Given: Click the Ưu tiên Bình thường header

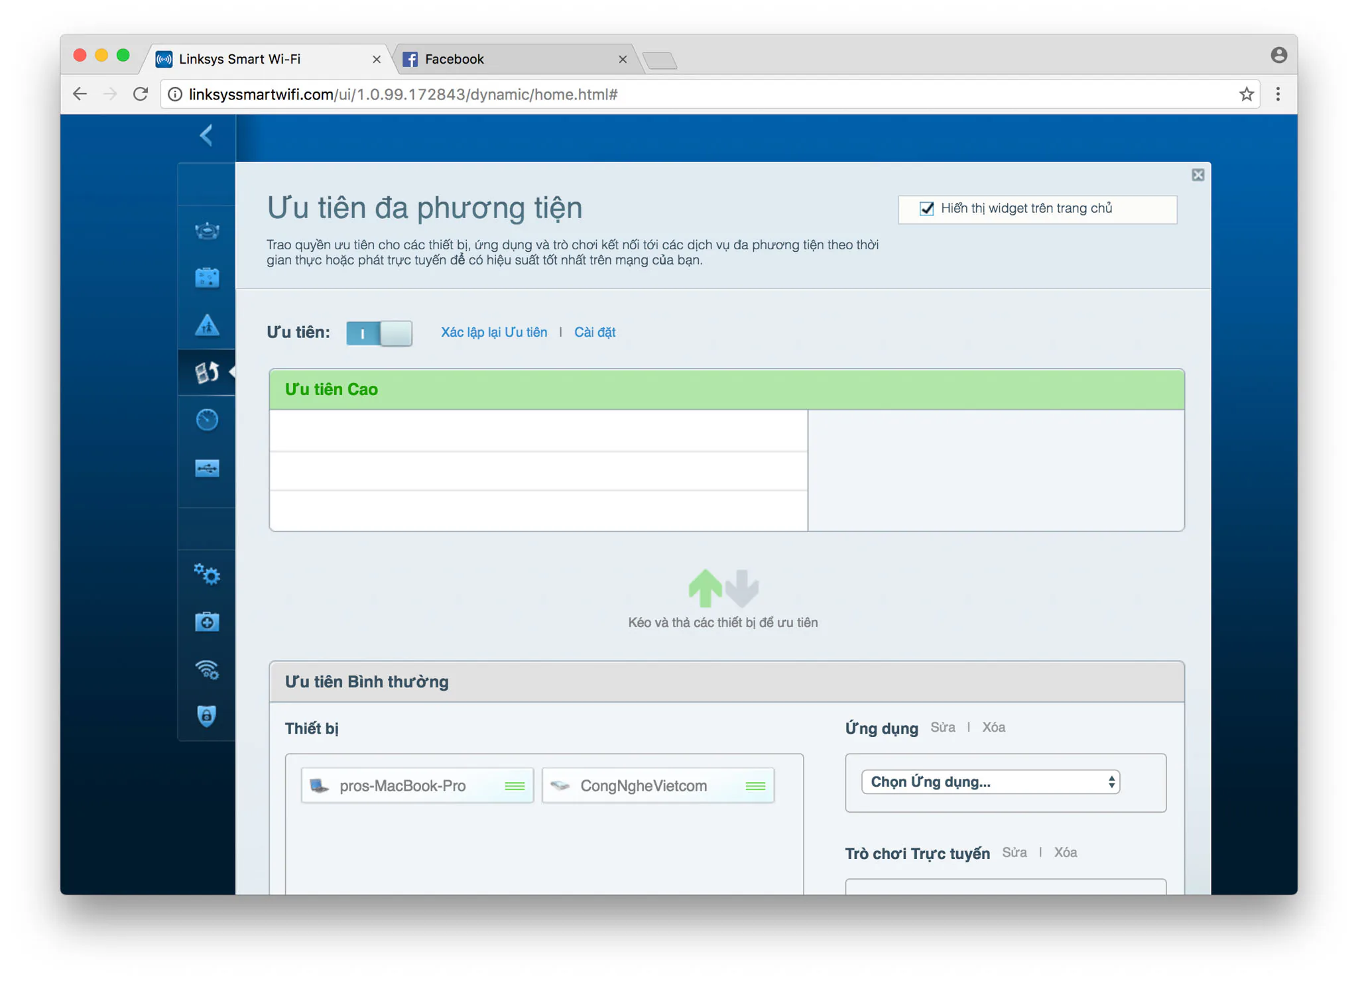Looking at the screenshot, I should click(x=727, y=681).
